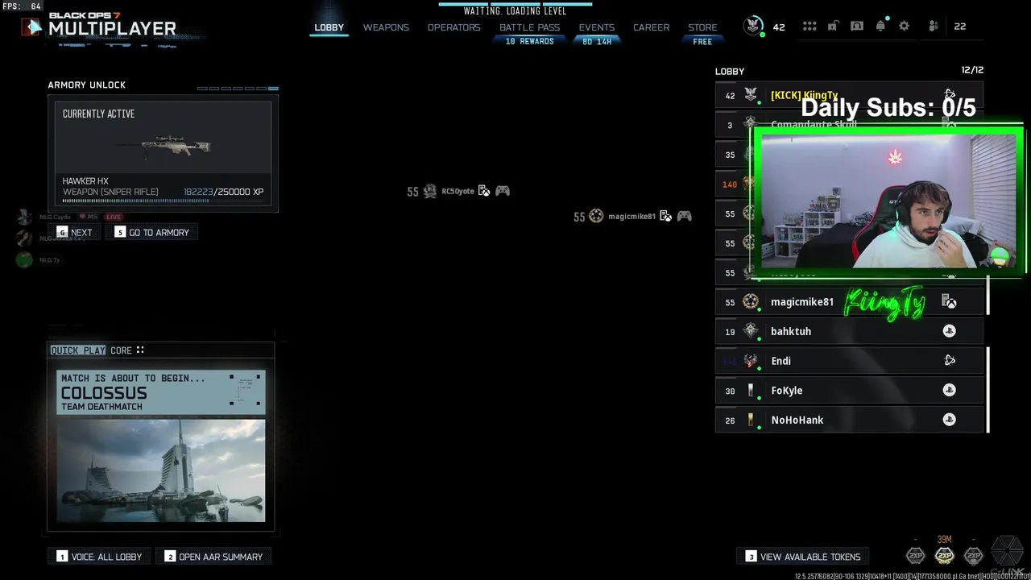Image resolution: width=1031 pixels, height=580 pixels.
Task: Click the Black Ops 7 logo icon
Action: 32,27
